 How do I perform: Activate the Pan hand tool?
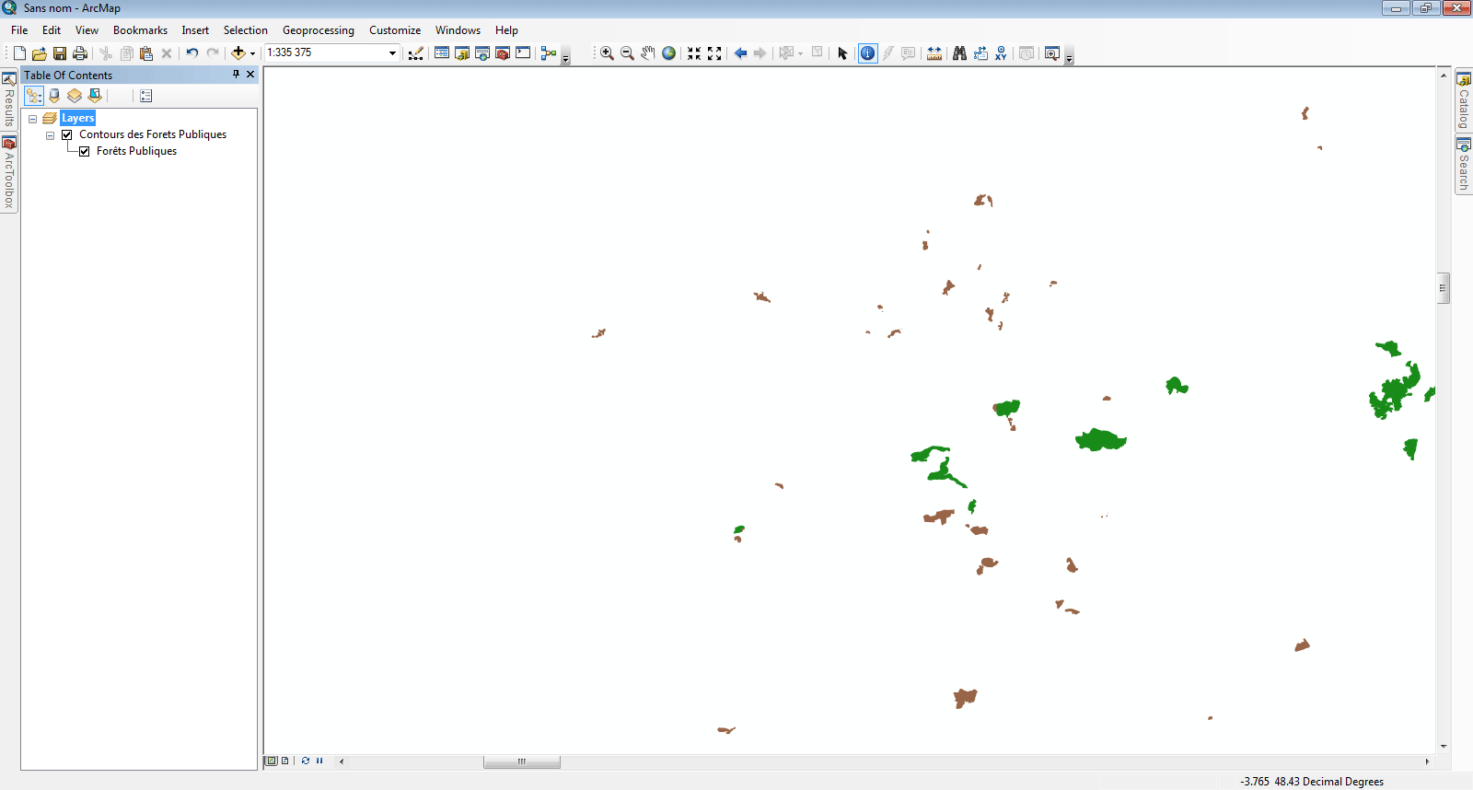click(648, 53)
